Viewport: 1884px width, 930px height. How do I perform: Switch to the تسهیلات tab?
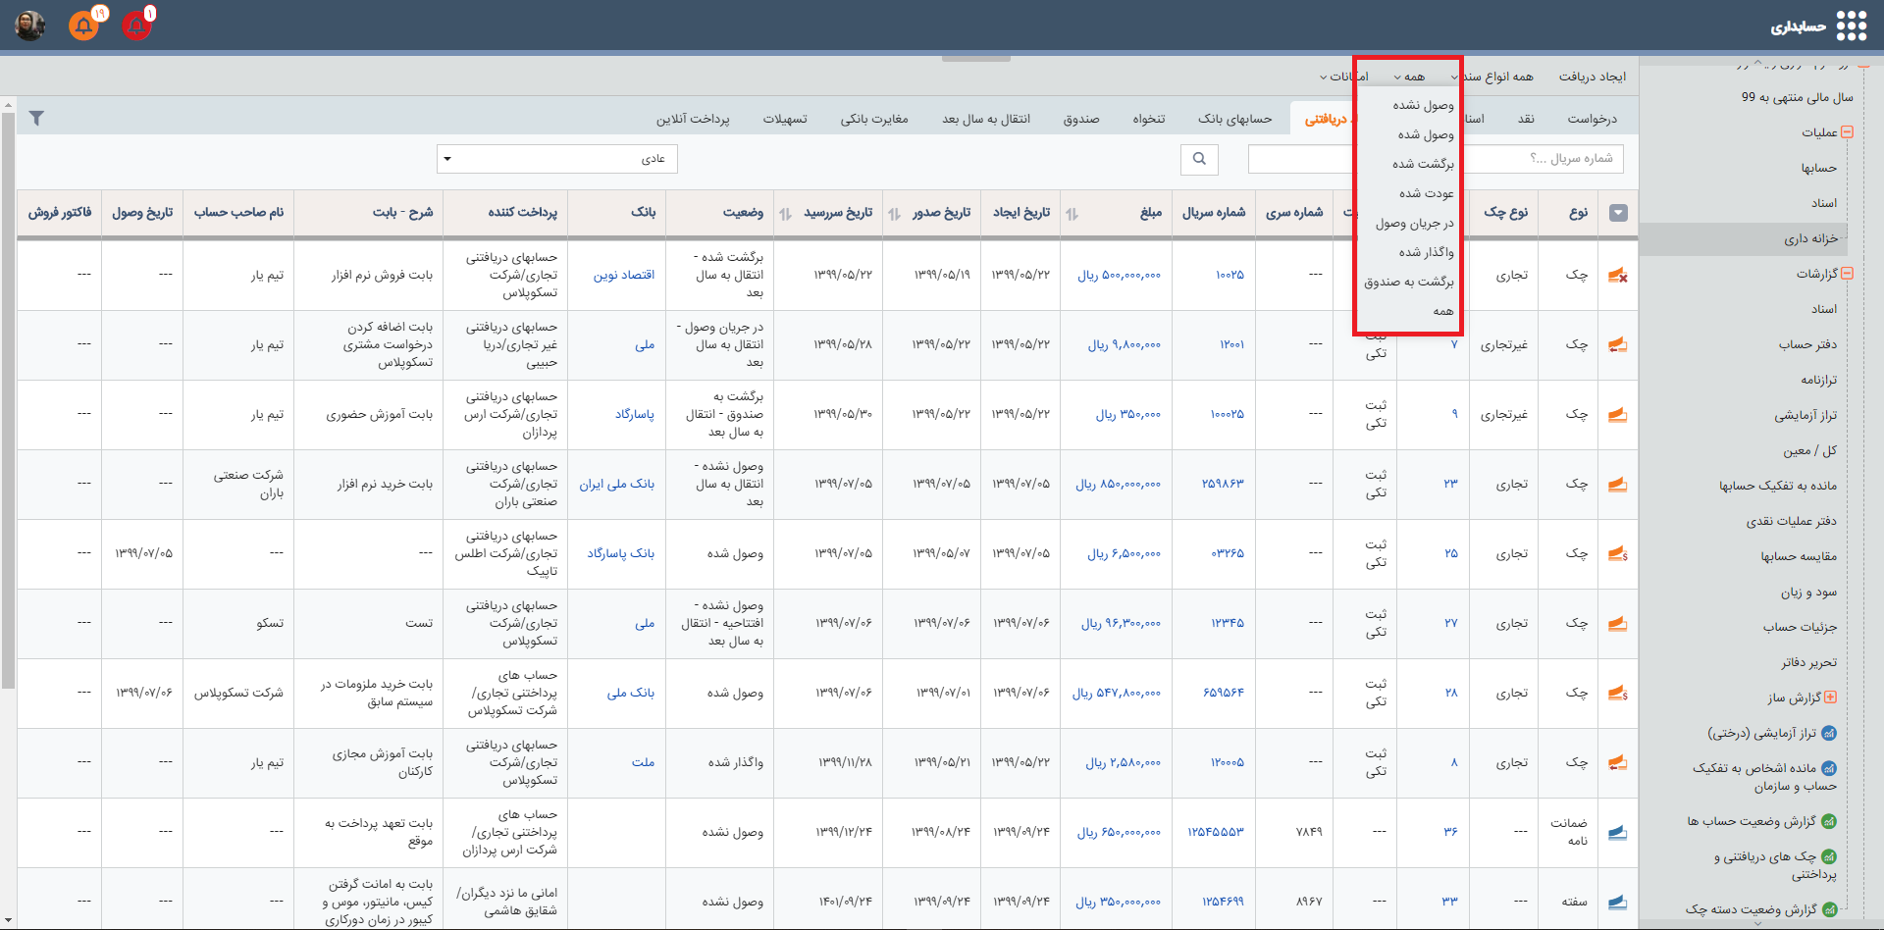pos(785,119)
